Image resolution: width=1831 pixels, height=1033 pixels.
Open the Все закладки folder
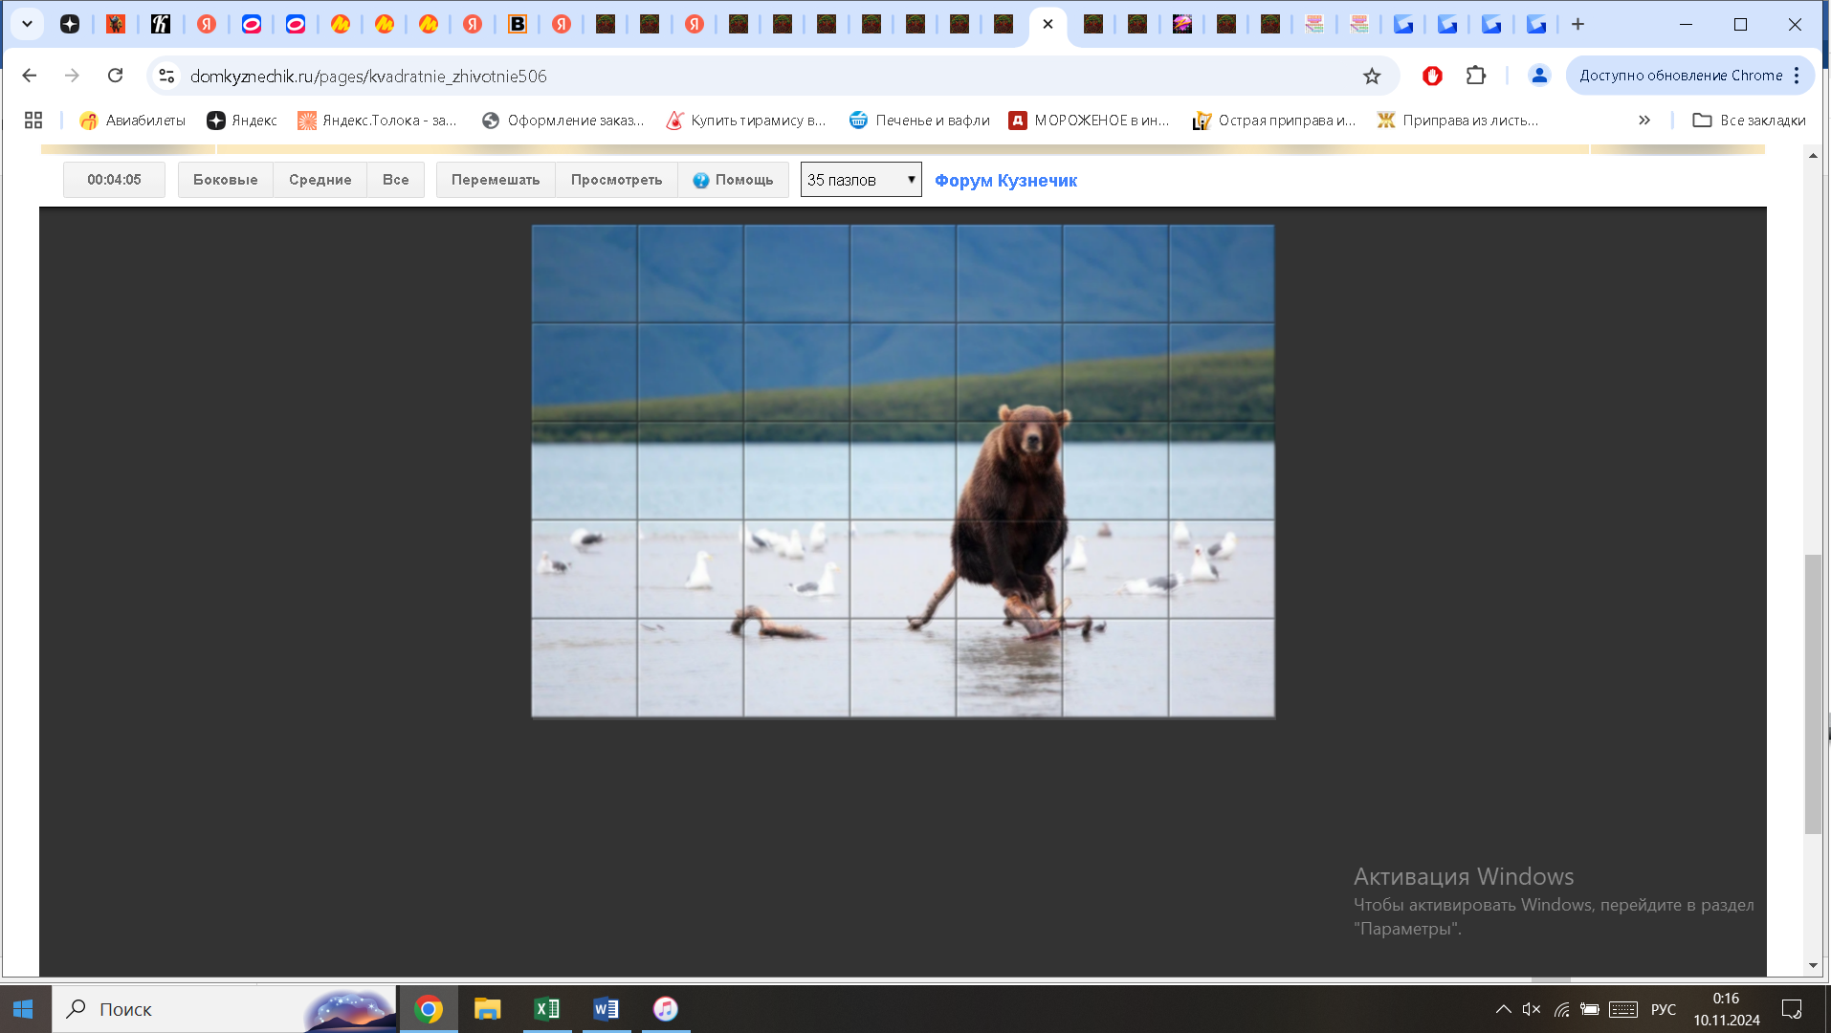coord(1749,121)
